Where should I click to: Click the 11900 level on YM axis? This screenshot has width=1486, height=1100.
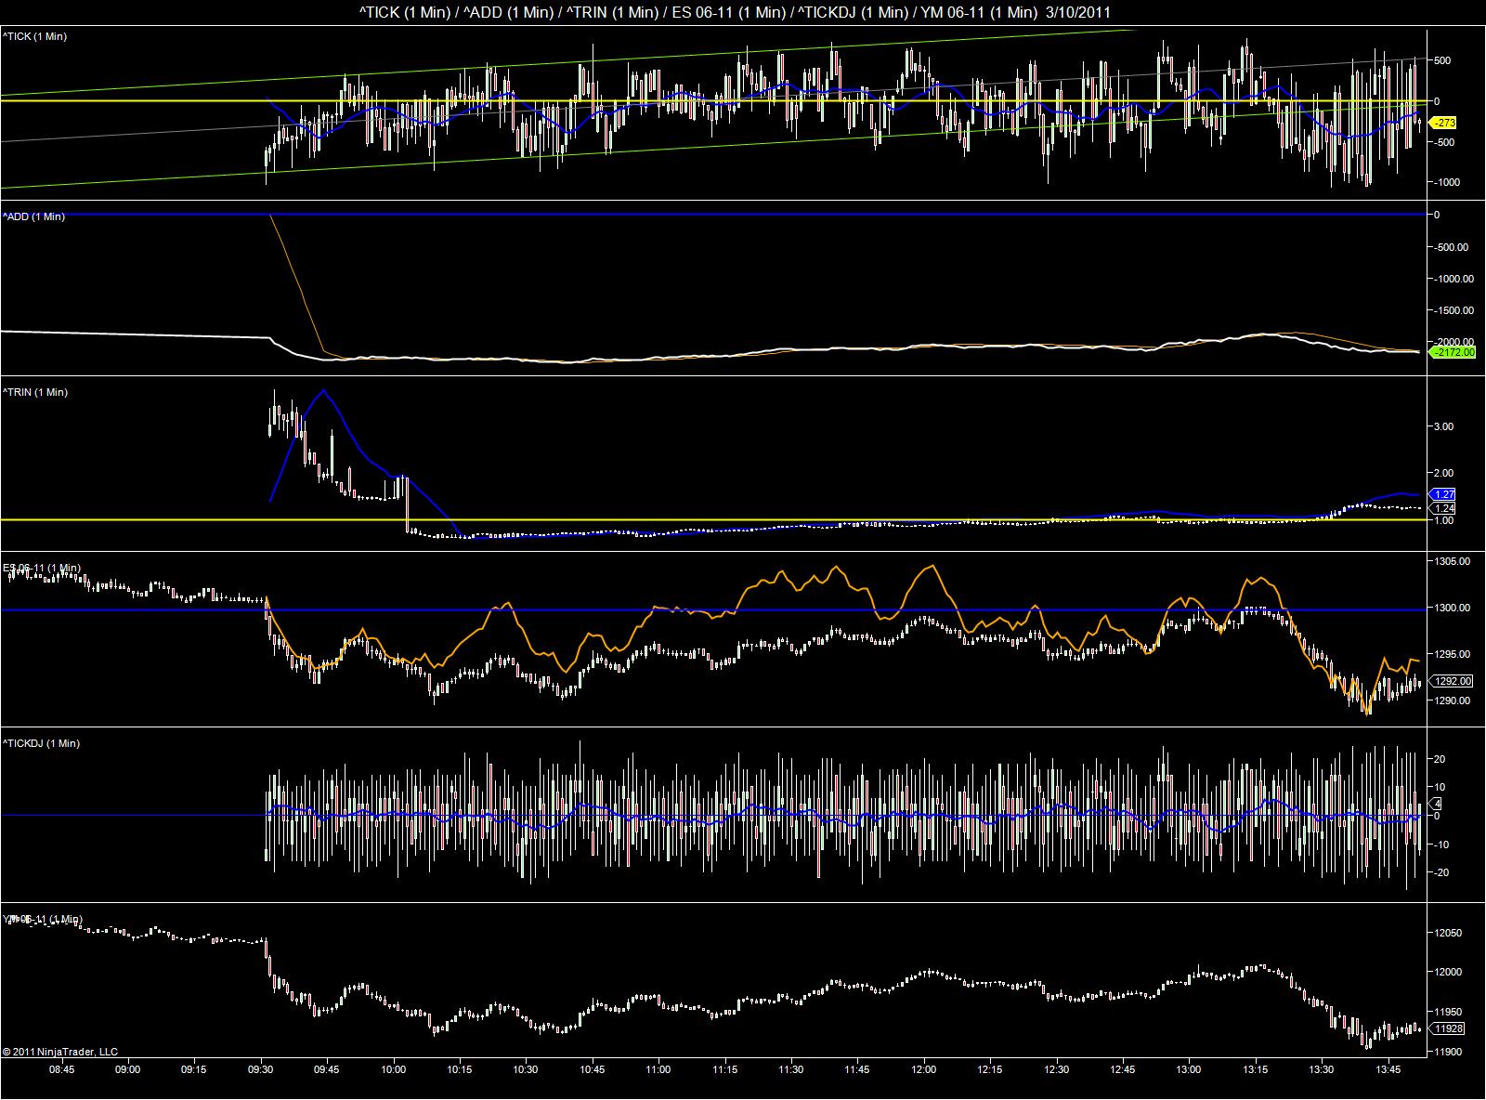[x=1449, y=1053]
